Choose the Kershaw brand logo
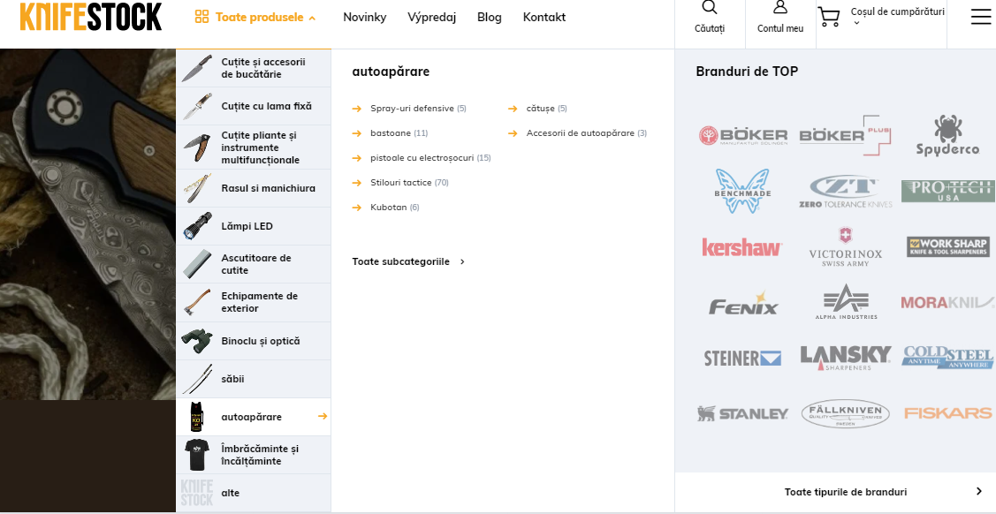The width and height of the screenshot is (996, 514). (741, 247)
